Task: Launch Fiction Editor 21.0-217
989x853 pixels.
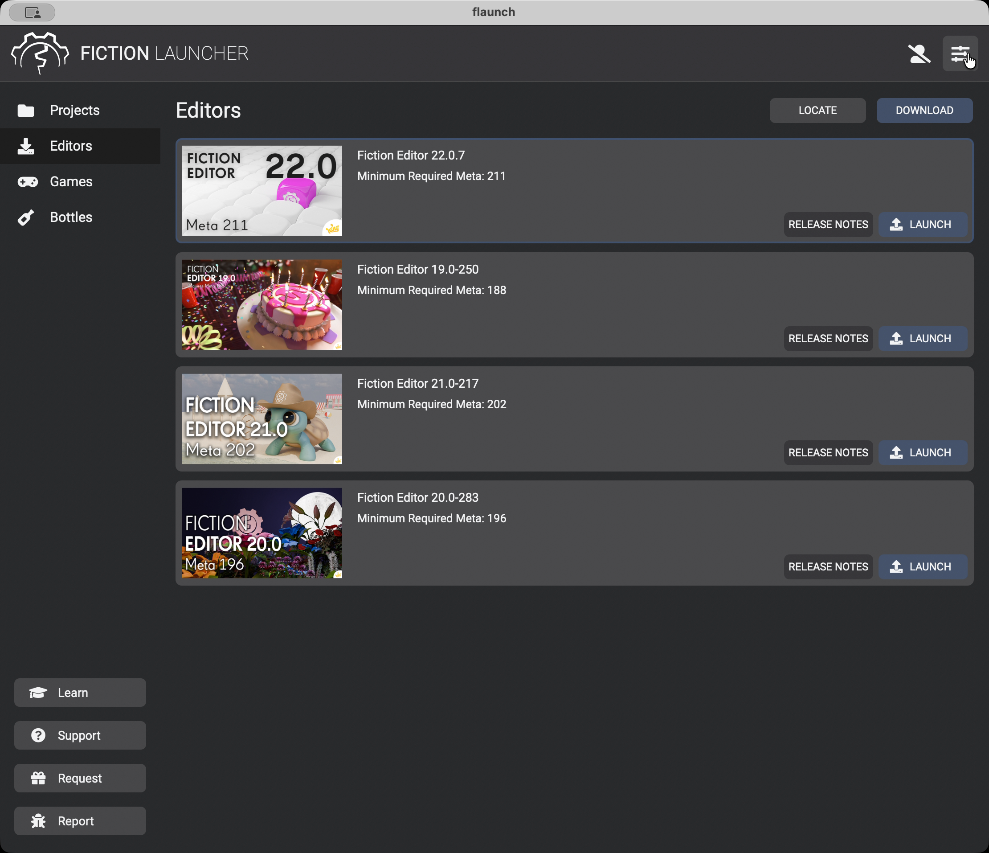Action: (x=923, y=453)
